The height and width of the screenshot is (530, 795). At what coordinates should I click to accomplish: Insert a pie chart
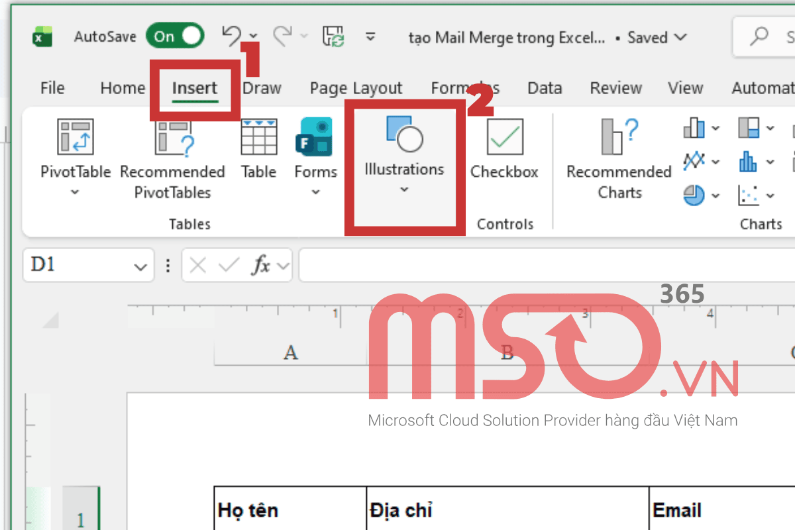(x=694, y=194)
